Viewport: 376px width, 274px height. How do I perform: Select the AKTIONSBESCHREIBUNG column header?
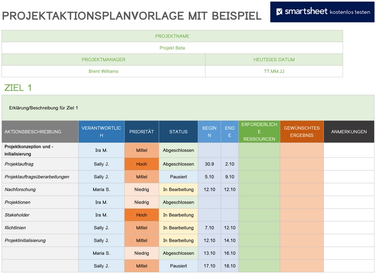click(40, 132)
